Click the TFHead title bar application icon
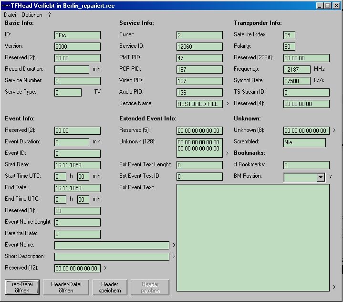The width and height of the screenshot is (343, 302). (6, 5)
